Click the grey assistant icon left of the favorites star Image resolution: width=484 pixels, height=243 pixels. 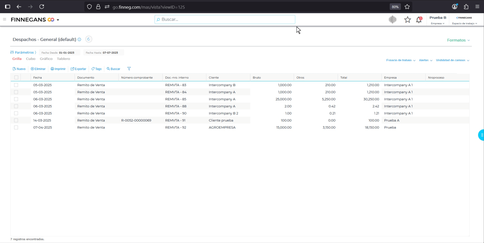click(x=392, y=20)
